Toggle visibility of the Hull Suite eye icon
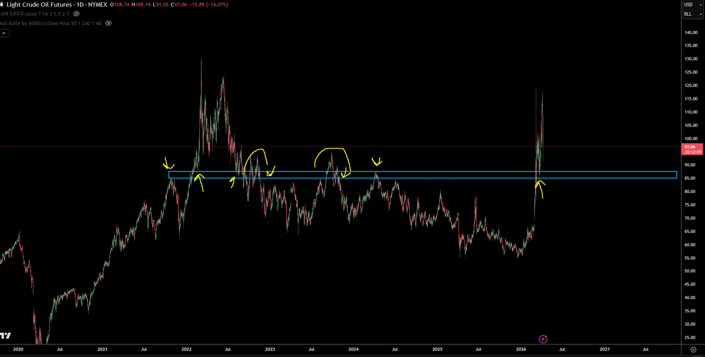The height and width of the screenshot is (357, 705). [x=108, y=23]
